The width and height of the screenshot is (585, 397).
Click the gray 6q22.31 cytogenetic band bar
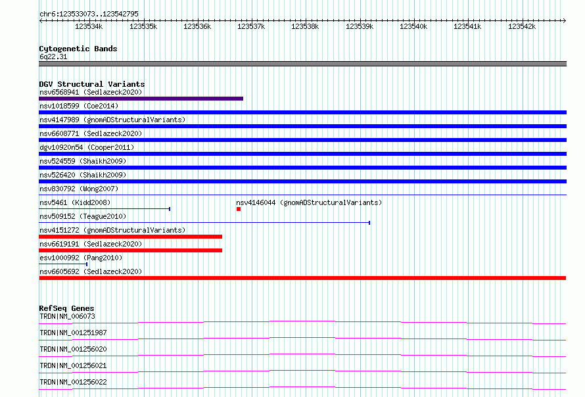pos(302,64)
